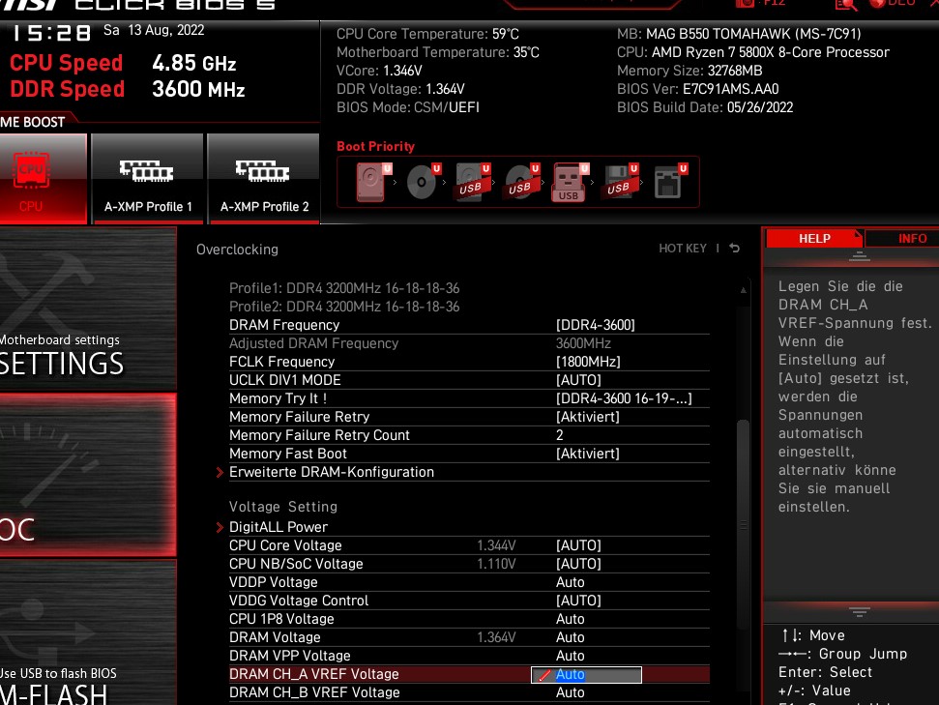Viewport: 939px width, 705px height.
Task: Click the help panel bottom collapse handle
Action: (860, 612)
